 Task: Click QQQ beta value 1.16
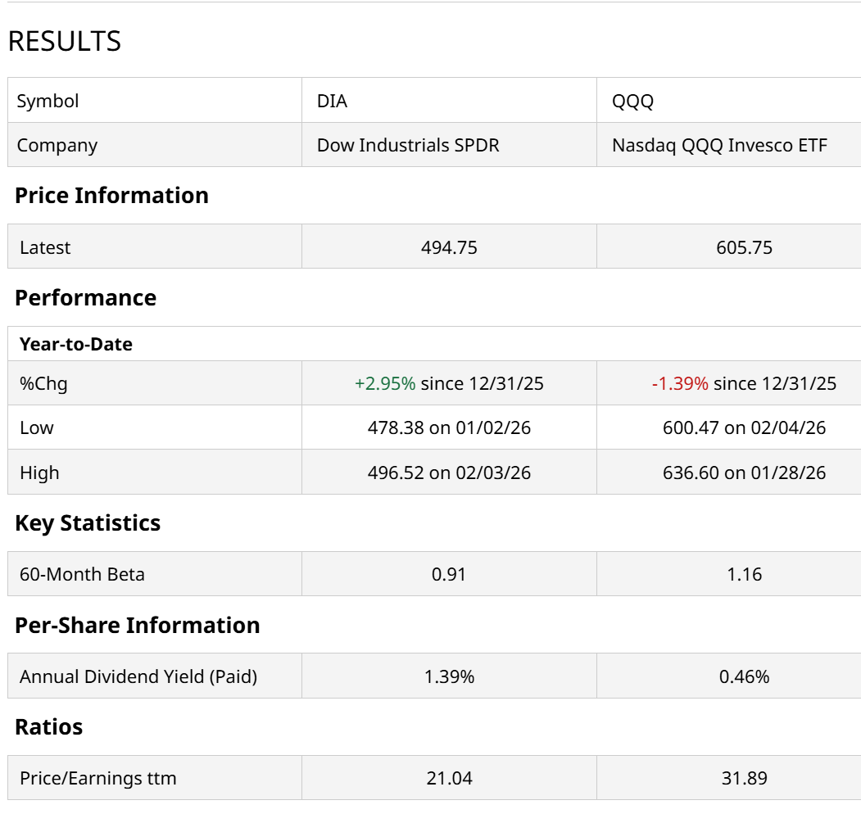coord(744,574)
